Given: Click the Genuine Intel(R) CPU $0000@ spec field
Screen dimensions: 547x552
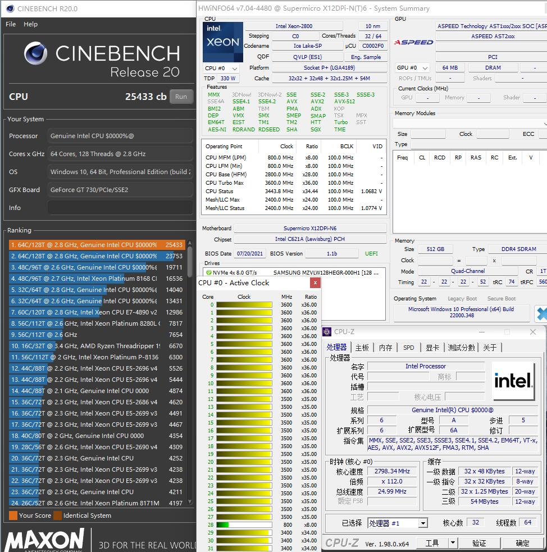Looking at the screenshot, I should pos(452,410).
